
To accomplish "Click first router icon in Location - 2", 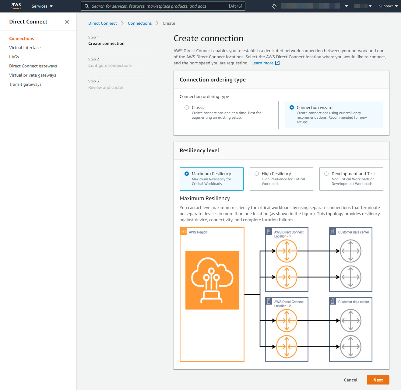I will (287, 320).
